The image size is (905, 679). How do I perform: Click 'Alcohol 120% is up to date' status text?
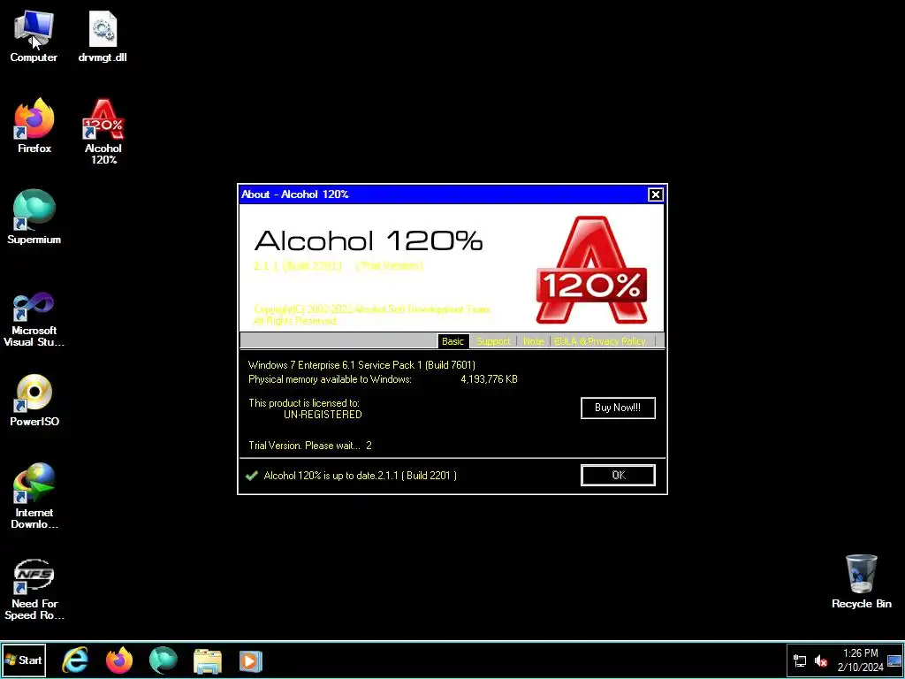coord(361,476)
